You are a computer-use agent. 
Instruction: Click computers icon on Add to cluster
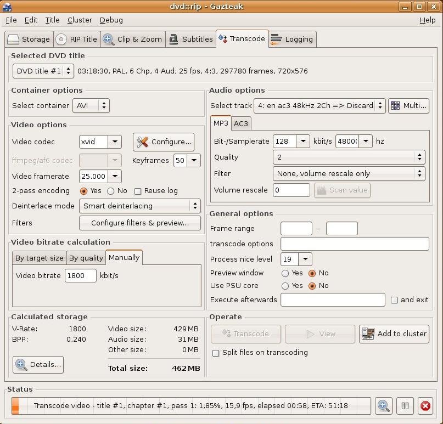[x=368, y=333]
